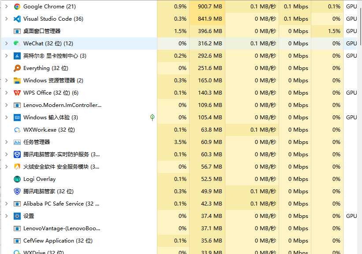Click the 105.4 MB memory value
Image resolution: width=362 pixels, height=254 pixels.
210,118
